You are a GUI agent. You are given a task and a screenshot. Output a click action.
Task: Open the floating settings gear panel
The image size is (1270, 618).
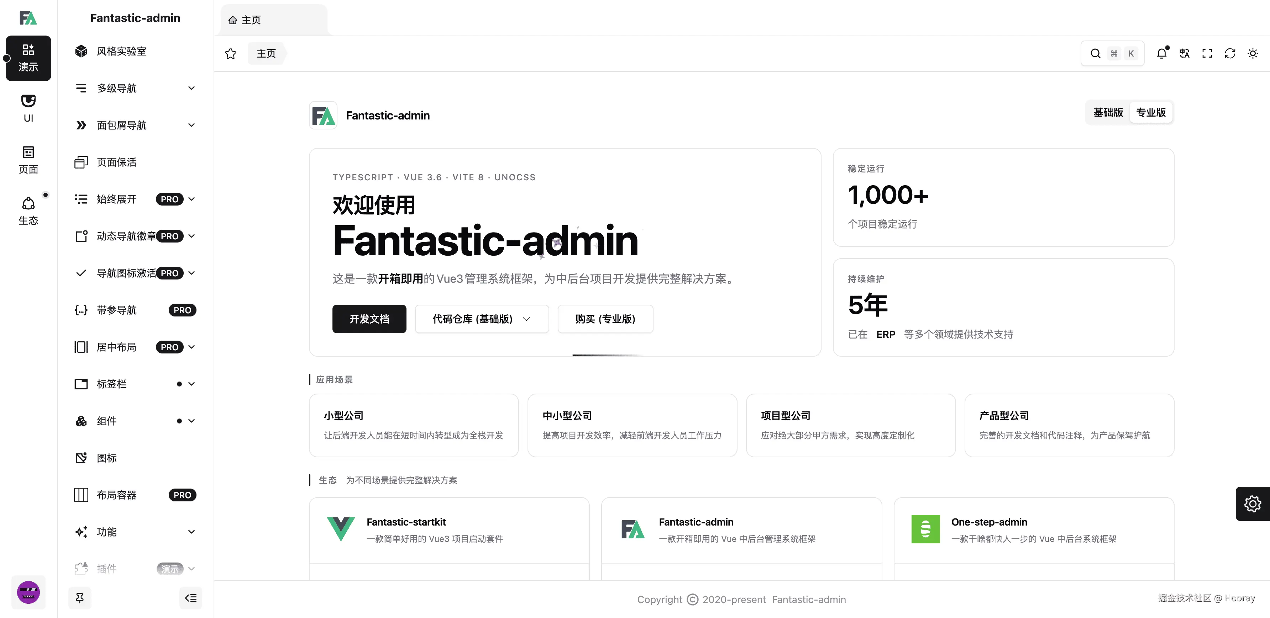[x=1252, y=503]
